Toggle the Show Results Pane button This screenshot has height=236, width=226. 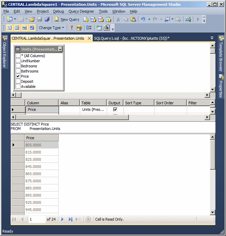[32, 28]
